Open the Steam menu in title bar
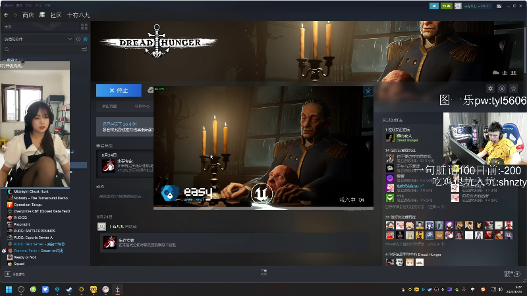The image size is (527, 296). (9, 5)
